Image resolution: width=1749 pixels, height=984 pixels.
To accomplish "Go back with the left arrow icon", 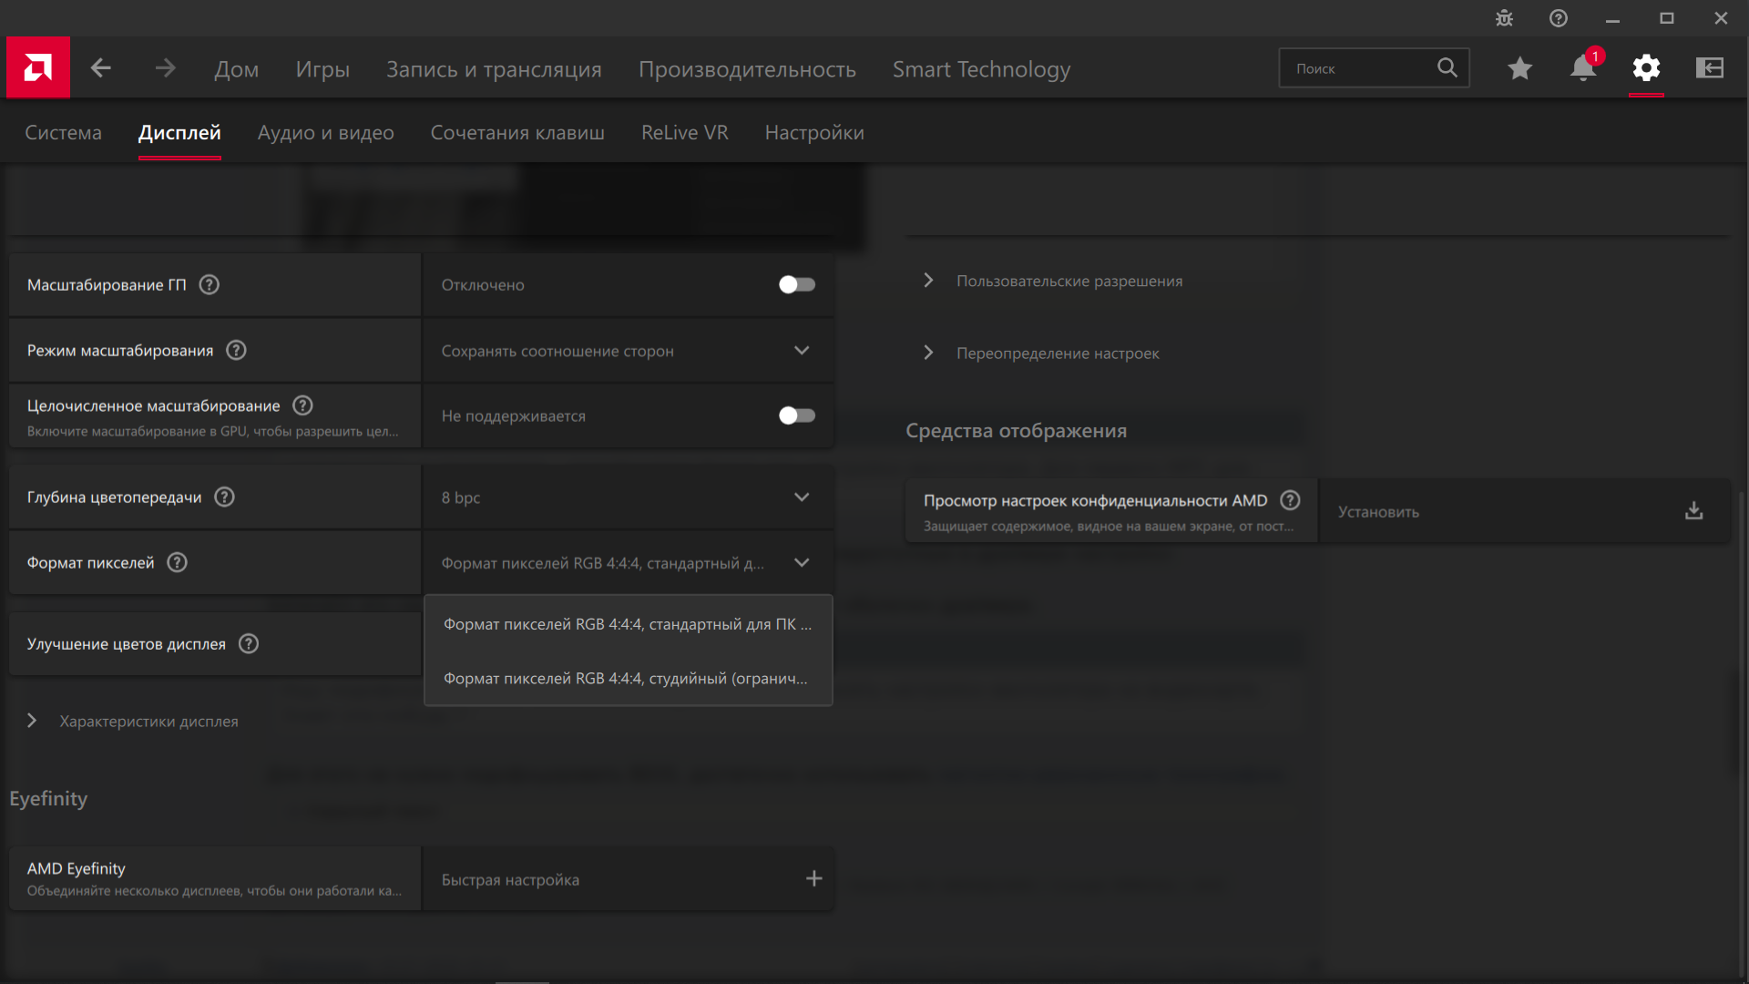I will (x=101, y=68).
